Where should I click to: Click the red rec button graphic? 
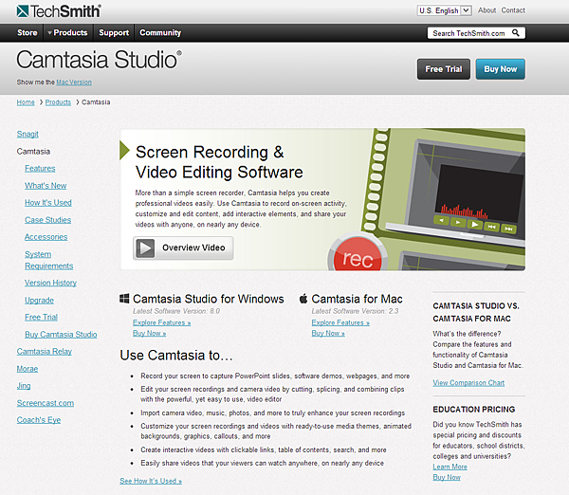coord(358,254)
